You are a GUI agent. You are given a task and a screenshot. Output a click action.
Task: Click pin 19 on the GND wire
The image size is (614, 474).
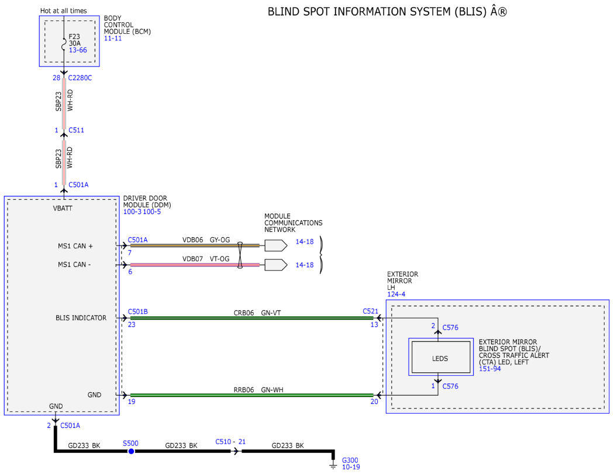point(132,402)
